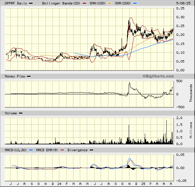Click the '25' year label on time axis
Screen dimensions: 195x187
[x=143, y=184]
